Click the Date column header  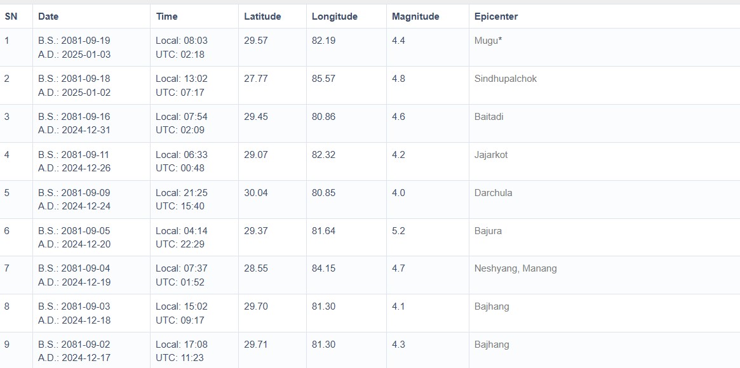point(48,16)
